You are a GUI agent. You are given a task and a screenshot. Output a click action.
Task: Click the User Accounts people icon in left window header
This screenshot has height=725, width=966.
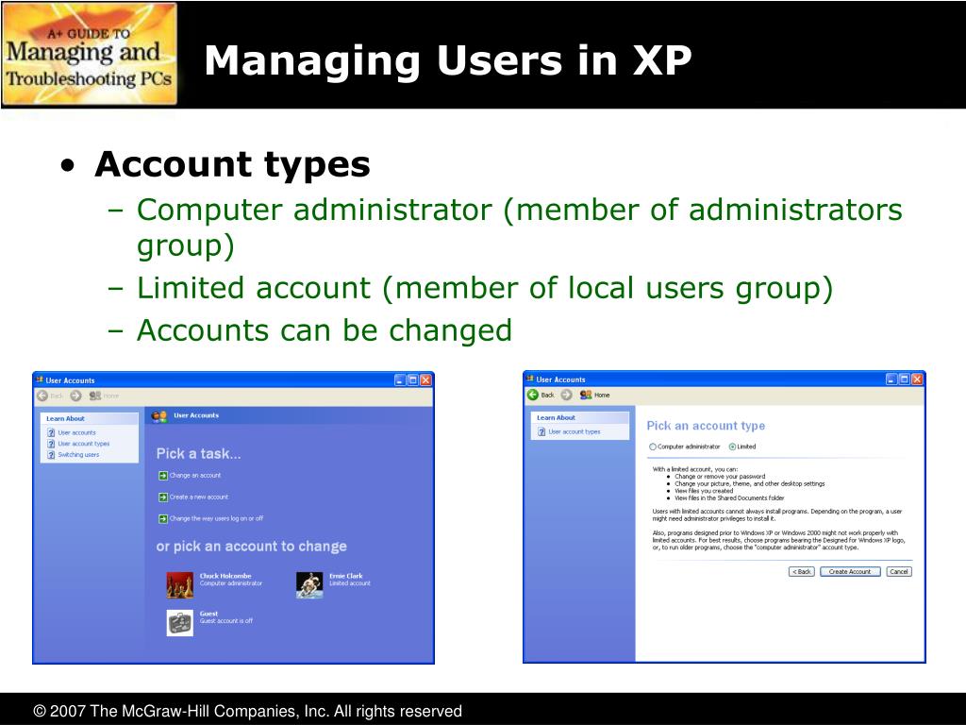(159, 416)
